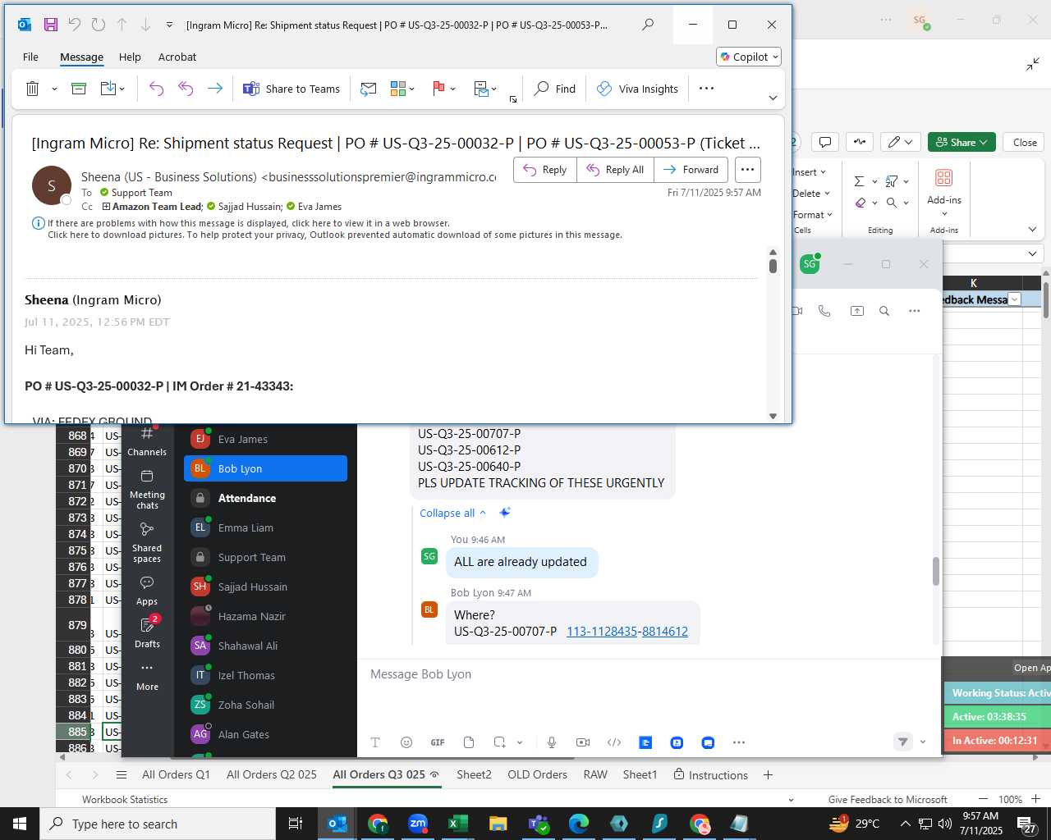The image size is (1051, 840).
Task: Attach a file in chat composer
Action: (469, 742)
